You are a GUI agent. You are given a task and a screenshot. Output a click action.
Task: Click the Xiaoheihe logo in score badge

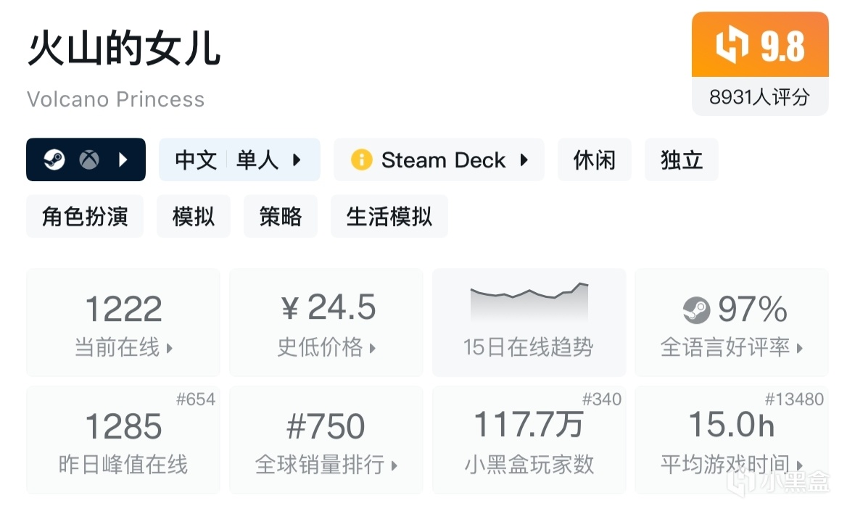click(732, 46)
